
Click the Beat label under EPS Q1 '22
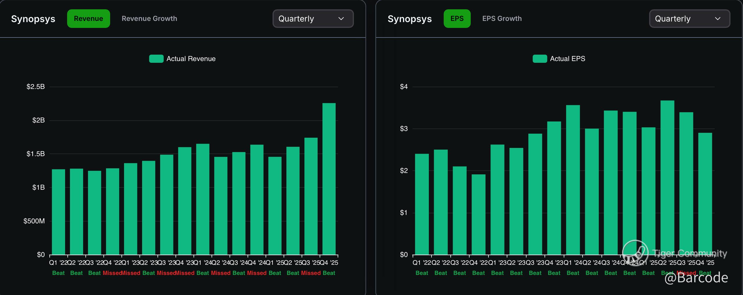(x=422, y=273)
